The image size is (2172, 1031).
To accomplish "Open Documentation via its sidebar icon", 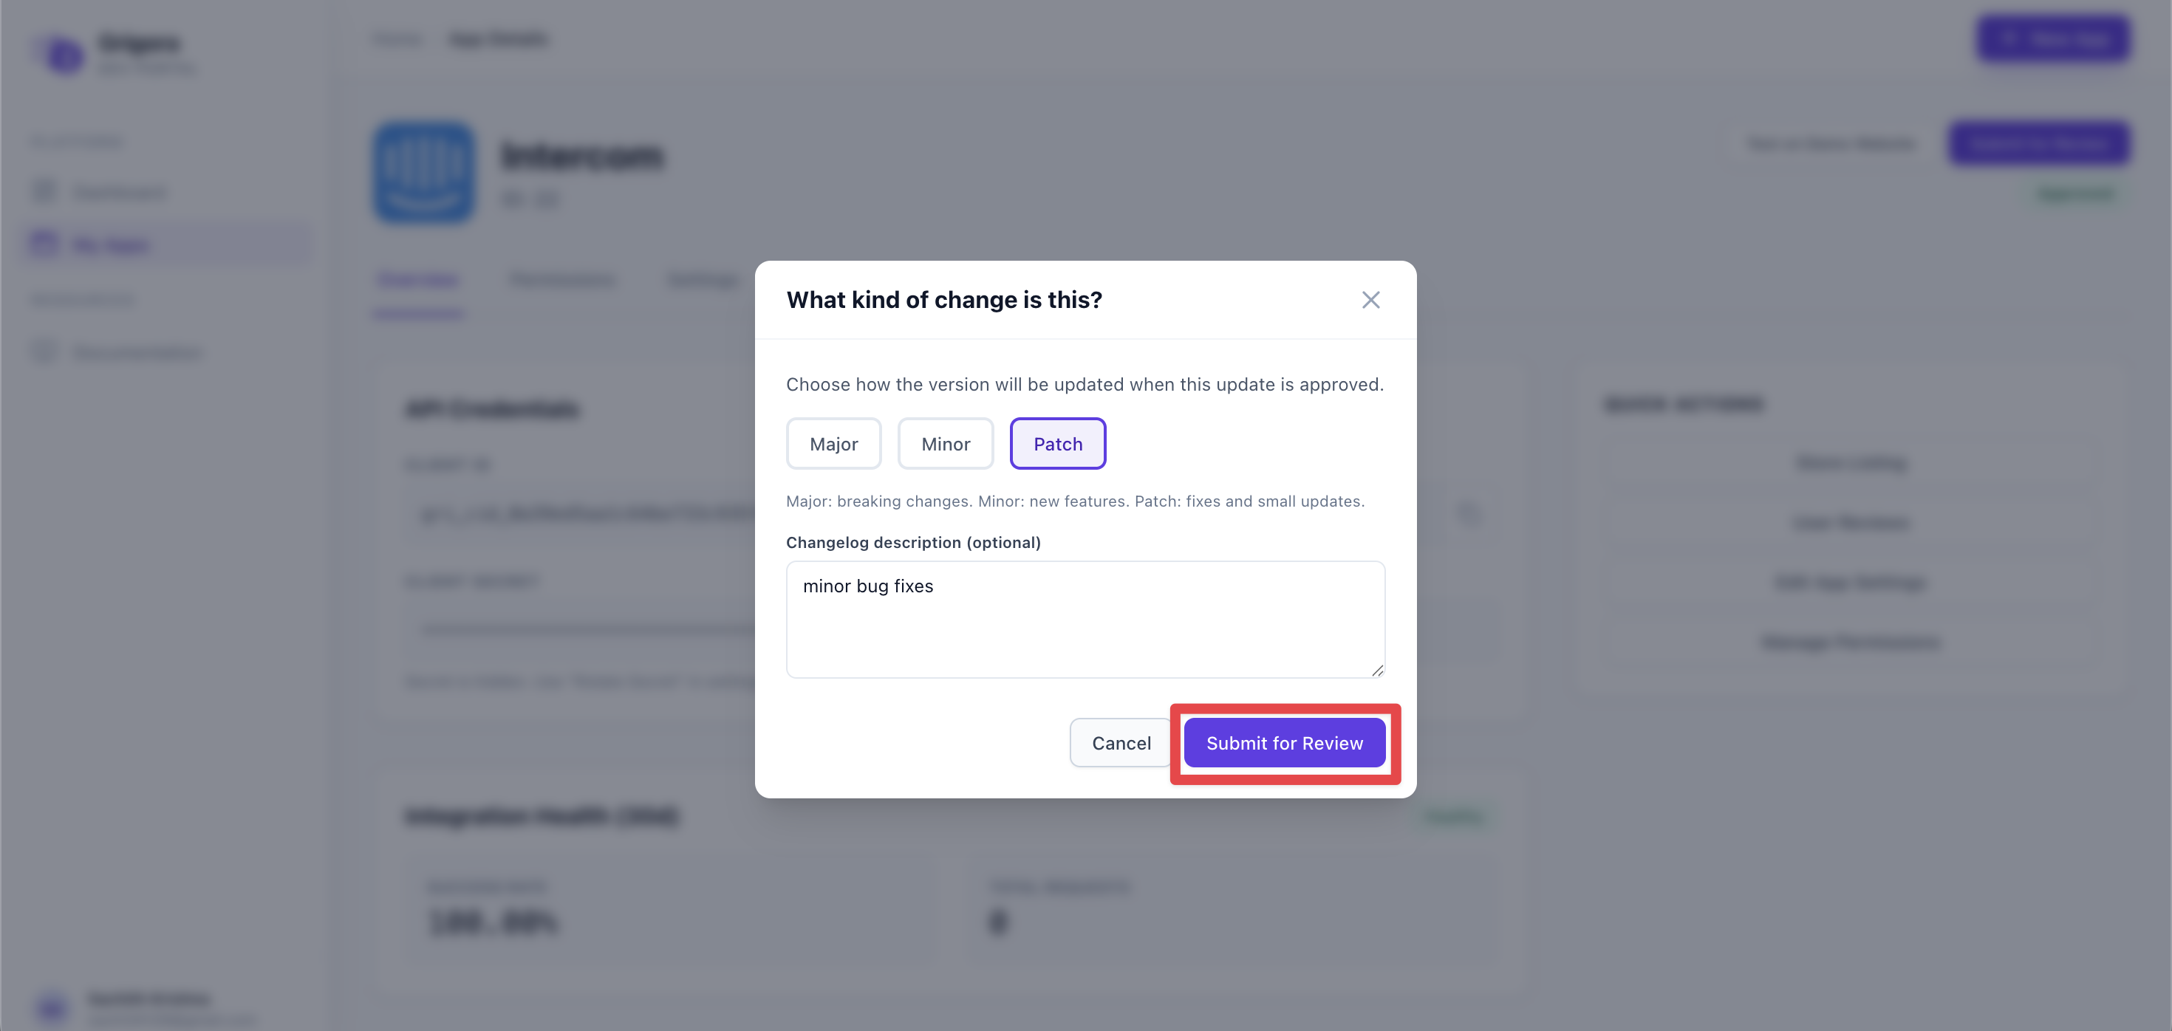I will coord(44,352).
